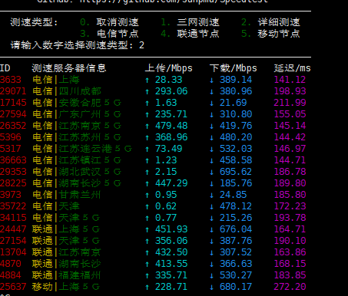The height and width of the screenshot is (296, 348).
Task: Click latency value 211.99
Action: pyautogui.click(x=290, y=103)
